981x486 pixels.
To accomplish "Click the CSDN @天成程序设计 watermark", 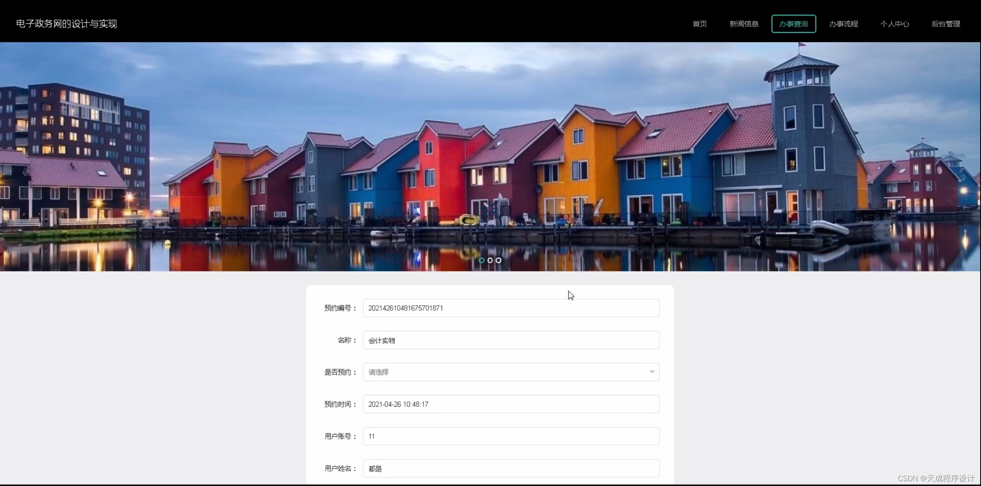I will (x=936, y=478).
